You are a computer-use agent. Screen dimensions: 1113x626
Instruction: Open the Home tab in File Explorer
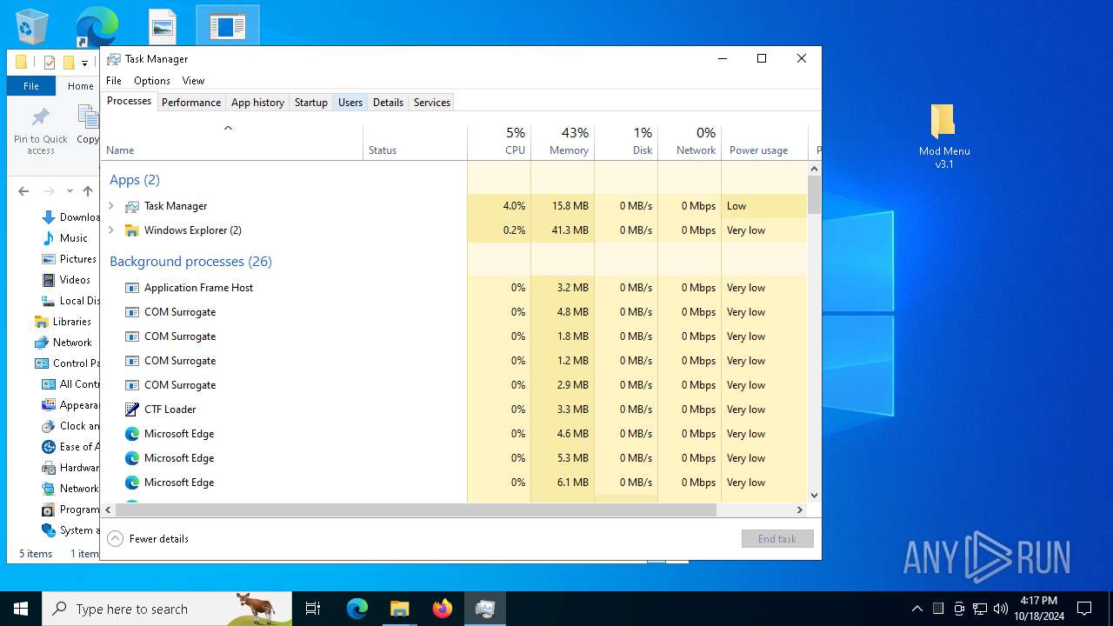81,86
